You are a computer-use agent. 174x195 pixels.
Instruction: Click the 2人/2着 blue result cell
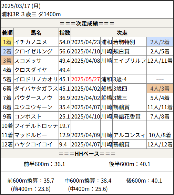[160, 42]
